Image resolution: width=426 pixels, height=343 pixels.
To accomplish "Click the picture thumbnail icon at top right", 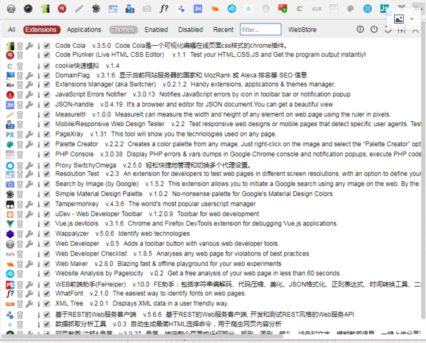I will (399, 19).
